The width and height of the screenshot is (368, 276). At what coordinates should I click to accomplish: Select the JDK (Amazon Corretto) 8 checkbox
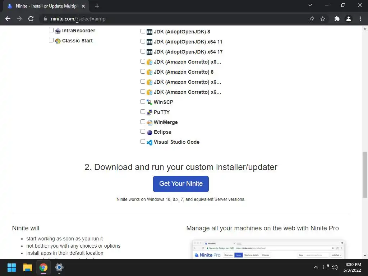(143, 72)
